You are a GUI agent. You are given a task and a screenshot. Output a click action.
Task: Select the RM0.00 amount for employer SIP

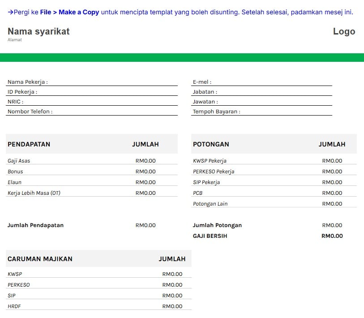point(172,296)
